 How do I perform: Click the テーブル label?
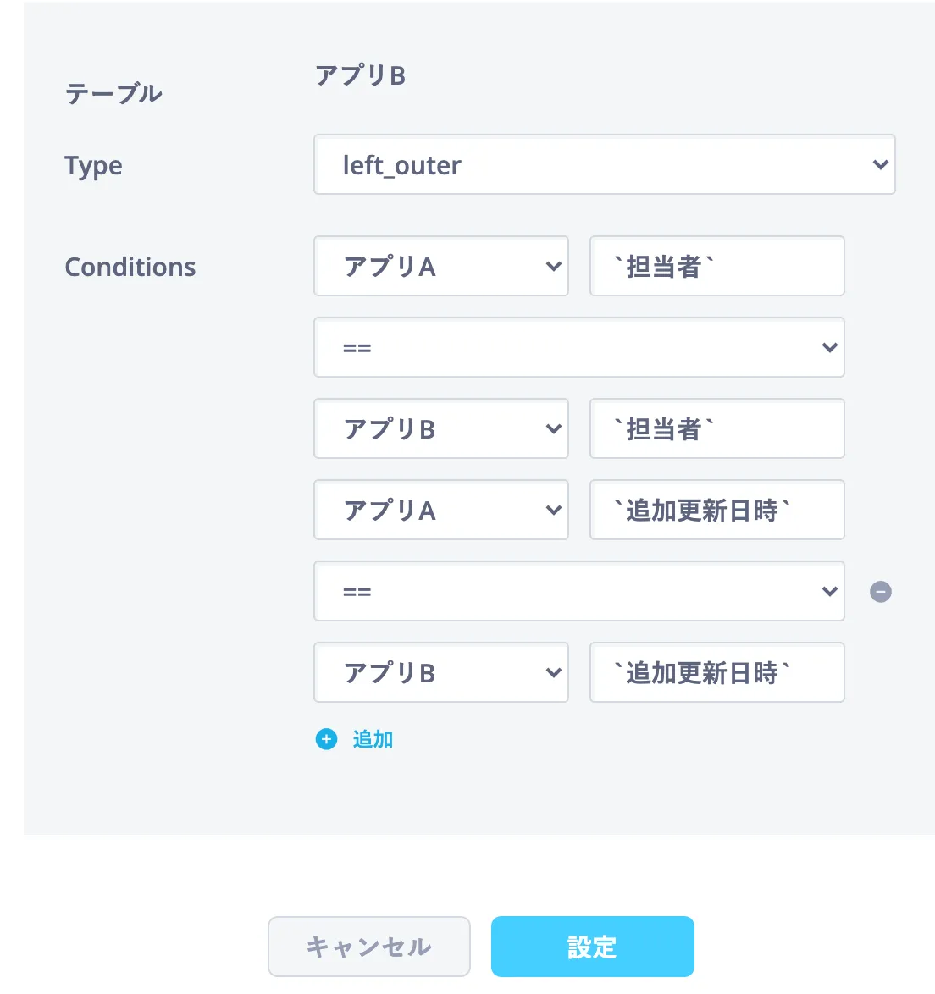[113, 93]
